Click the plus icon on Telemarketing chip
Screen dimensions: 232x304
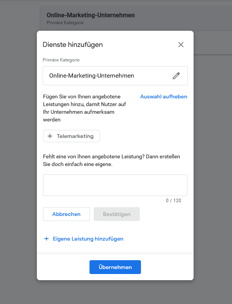(50, 136)
